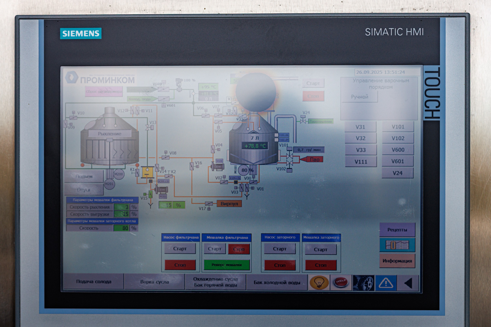Image resolution: width=491 pixels, height=327 pixels.
Task: Go back using the black arrow icon
Action: click(x=408, y=283)
